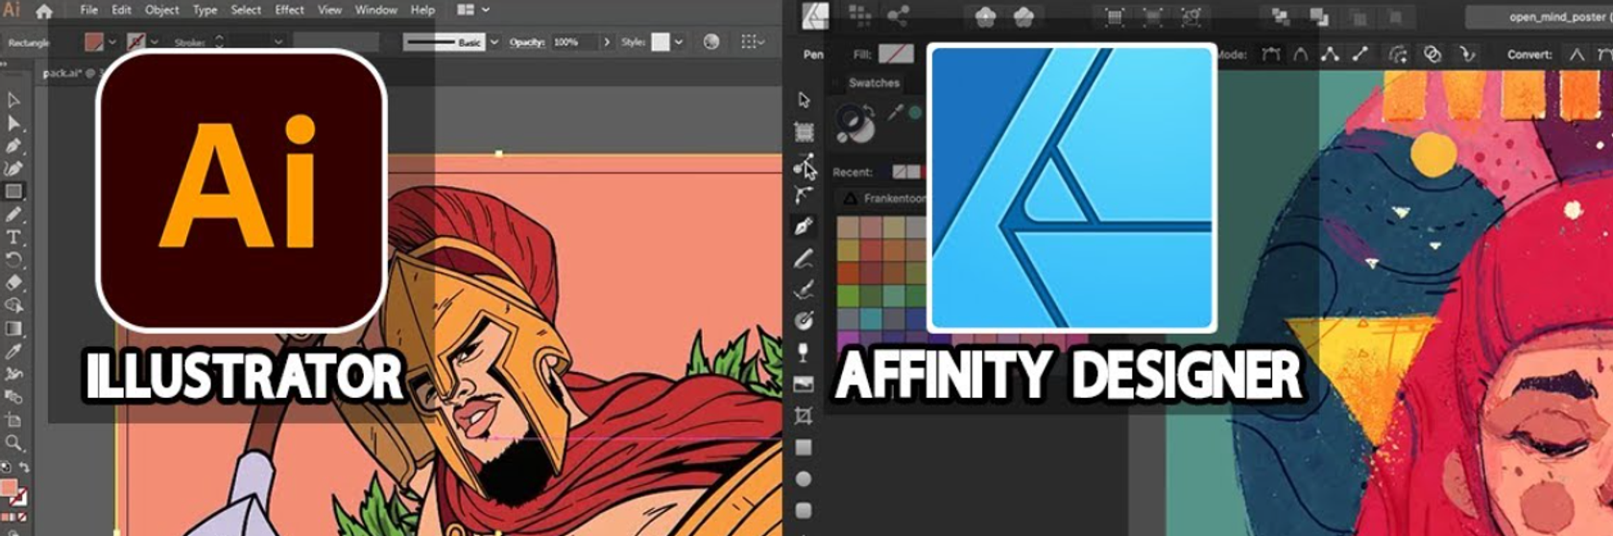Toggle the None color box in Illustrator

pyautogui.click(x=22, y=518)
